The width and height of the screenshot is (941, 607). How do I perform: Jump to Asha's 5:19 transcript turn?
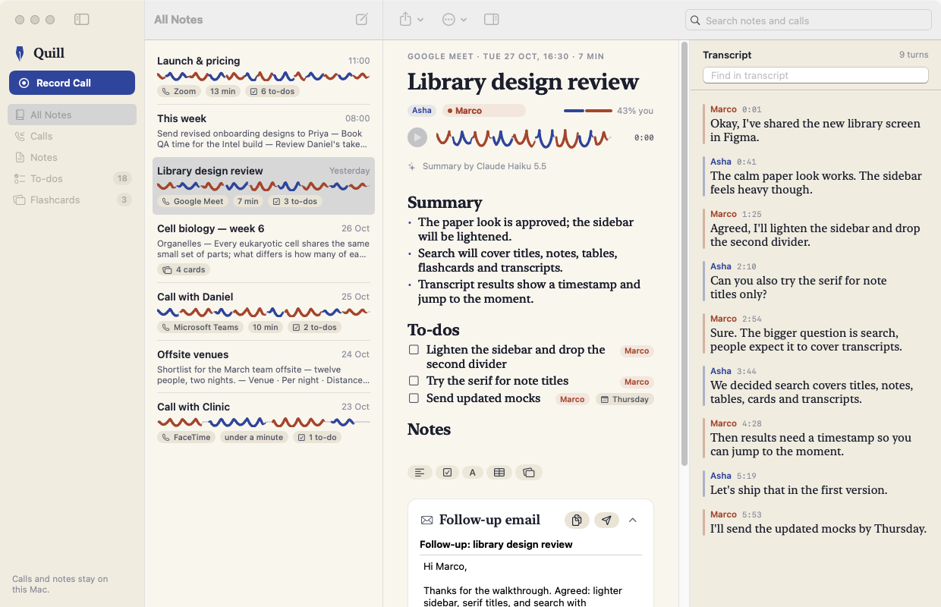click(816, 483)
